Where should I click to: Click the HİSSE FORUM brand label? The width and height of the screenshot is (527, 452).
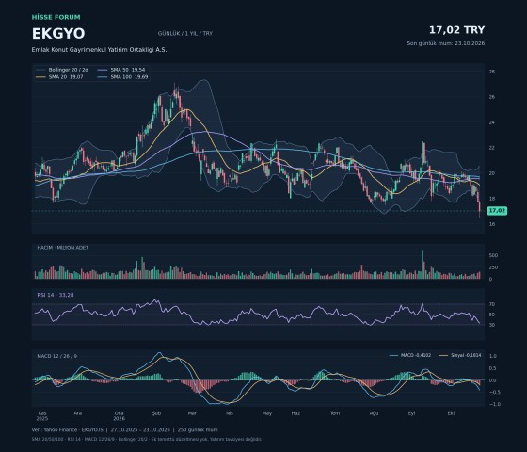pyautogui.click(x=56, y=17)
